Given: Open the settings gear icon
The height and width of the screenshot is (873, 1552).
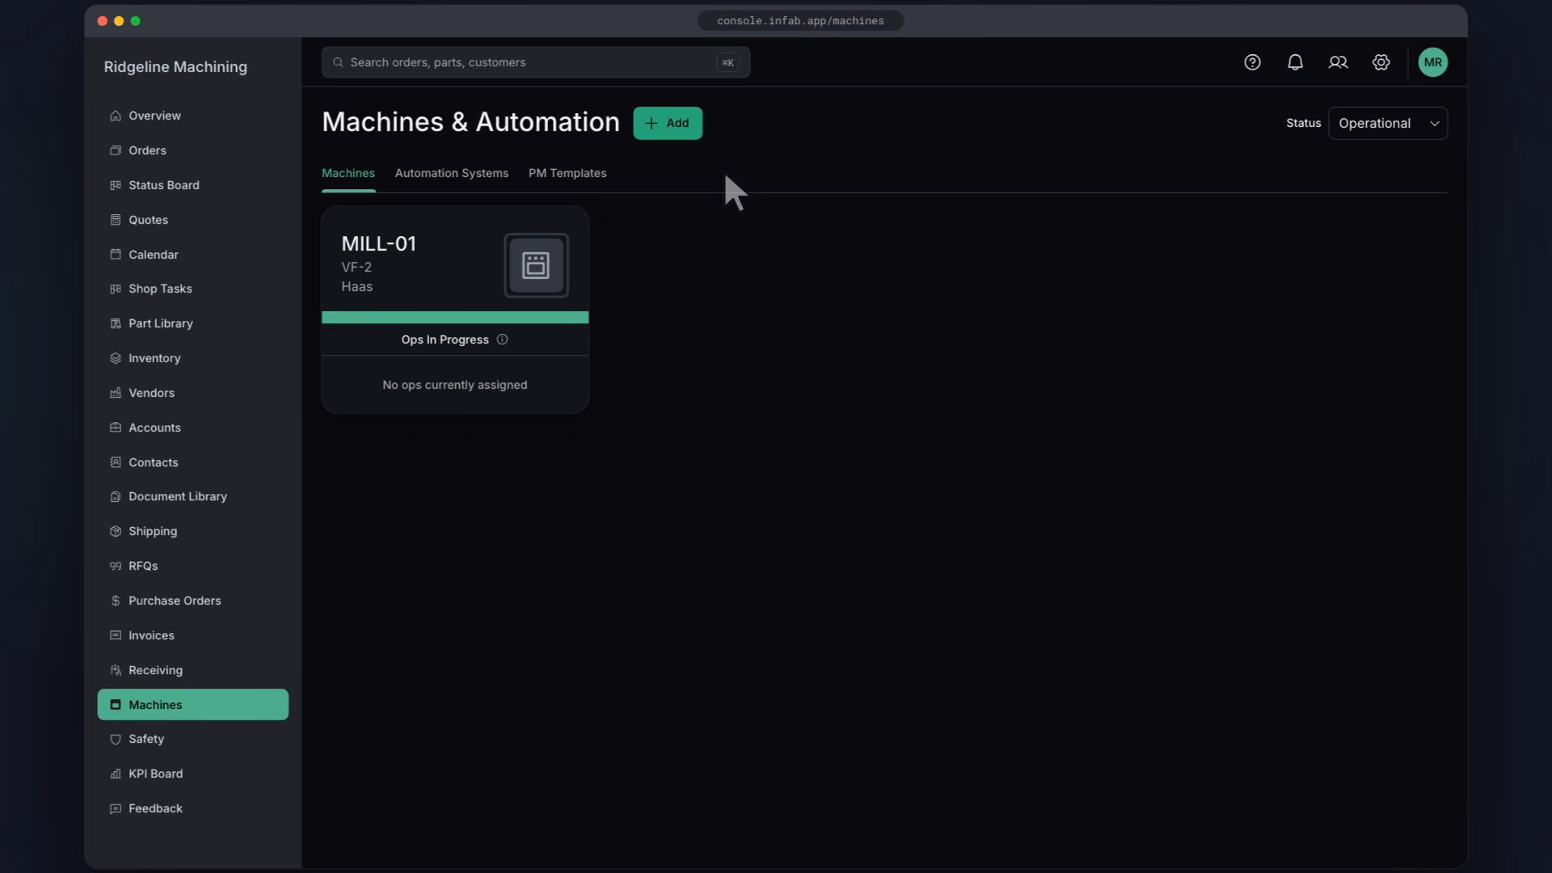Looking at the screenshot, I should click(1381, 62).
